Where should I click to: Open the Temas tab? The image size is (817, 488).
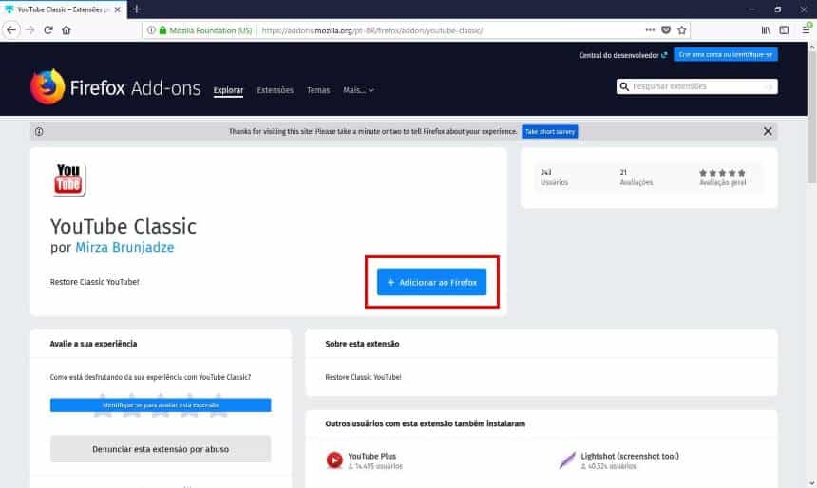318,90
